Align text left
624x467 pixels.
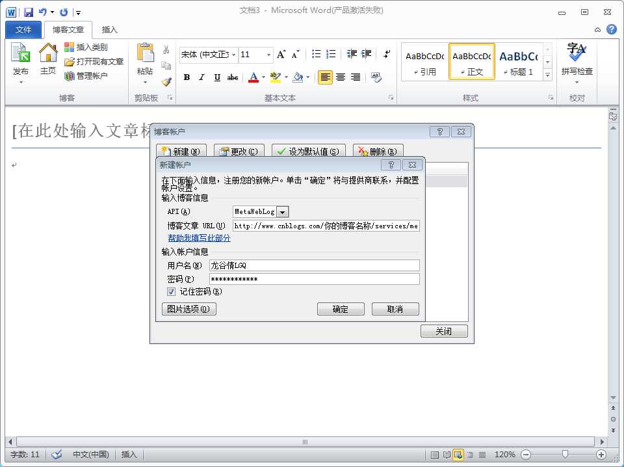pos(325,77)
